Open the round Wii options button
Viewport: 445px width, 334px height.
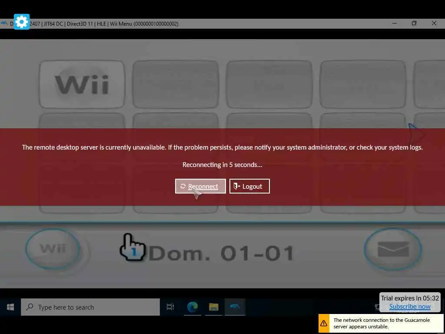(53, 249)
